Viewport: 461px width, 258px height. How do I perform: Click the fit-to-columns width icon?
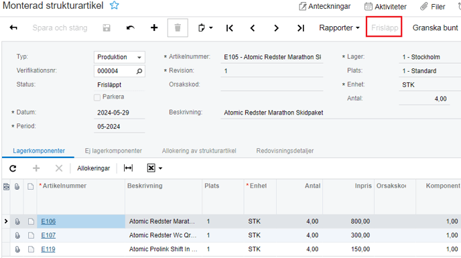click(x=128, y=168)
